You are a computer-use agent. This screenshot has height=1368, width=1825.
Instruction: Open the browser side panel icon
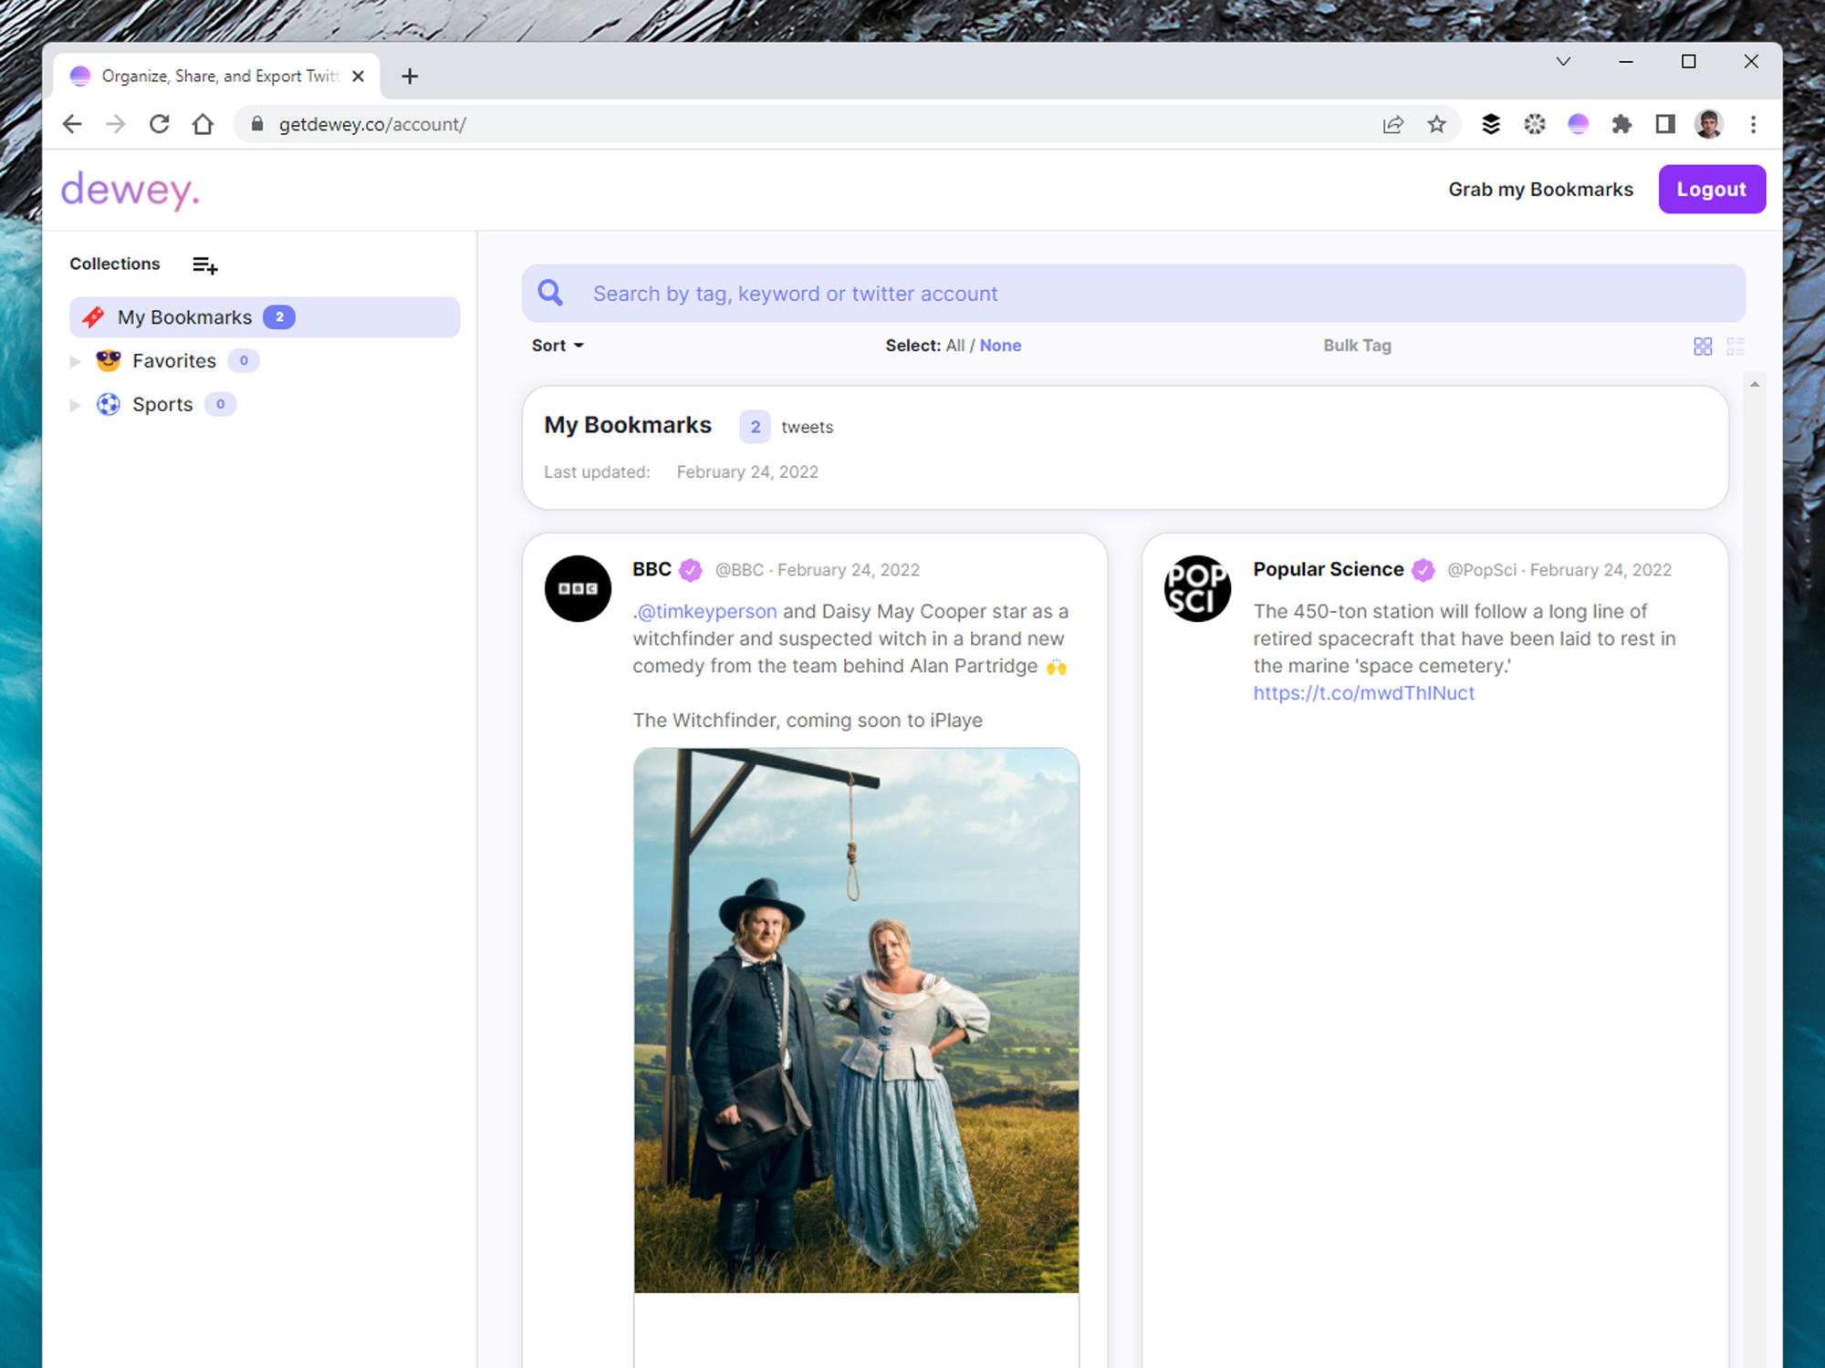[1665, 124]
